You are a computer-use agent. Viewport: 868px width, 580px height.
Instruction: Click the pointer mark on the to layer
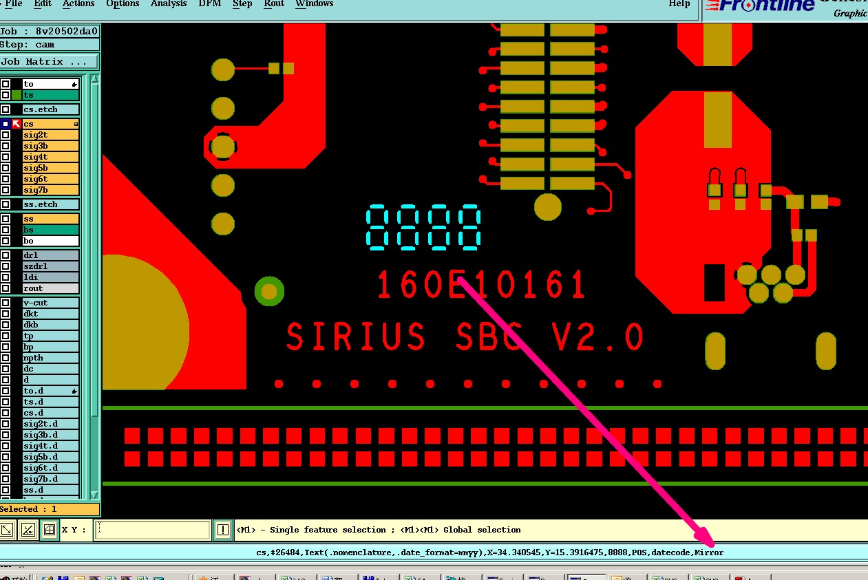tap(74, 84)
